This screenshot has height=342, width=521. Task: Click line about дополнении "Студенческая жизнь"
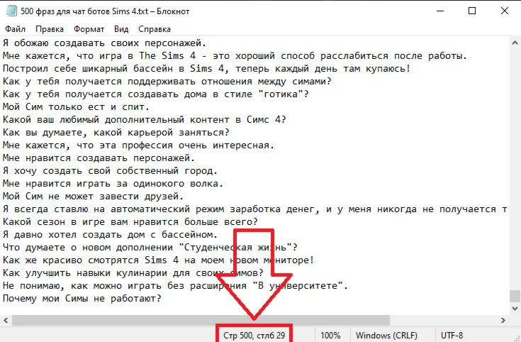[x=150, y=247]
